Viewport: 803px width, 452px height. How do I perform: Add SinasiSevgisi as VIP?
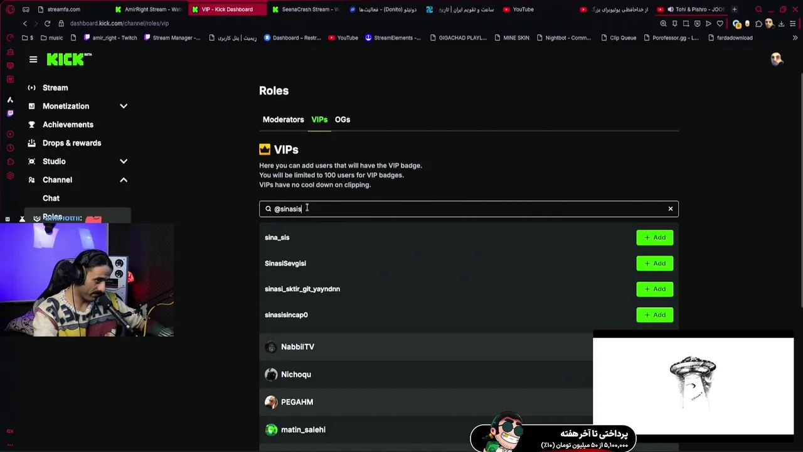tap(654, 263)
